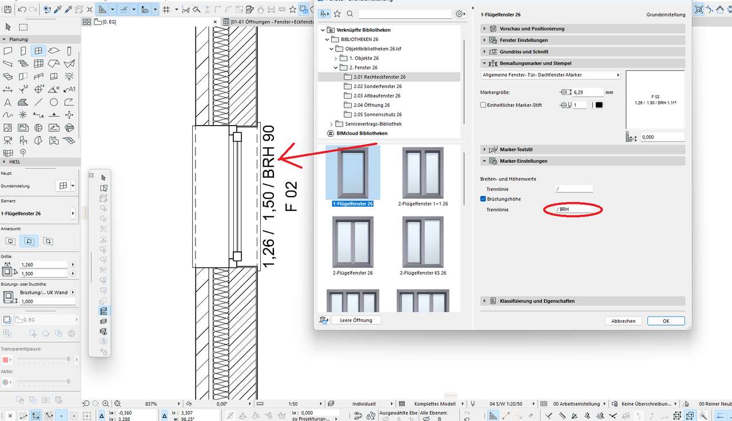Expand Klassifizierung und Eigenschaften panel
Viewport: 732px width, 421px height.
click(583, 300)
